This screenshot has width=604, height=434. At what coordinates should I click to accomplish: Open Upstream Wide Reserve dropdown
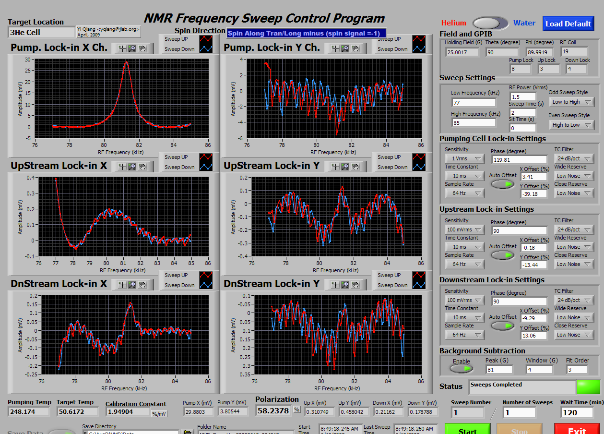pos(574,247)
